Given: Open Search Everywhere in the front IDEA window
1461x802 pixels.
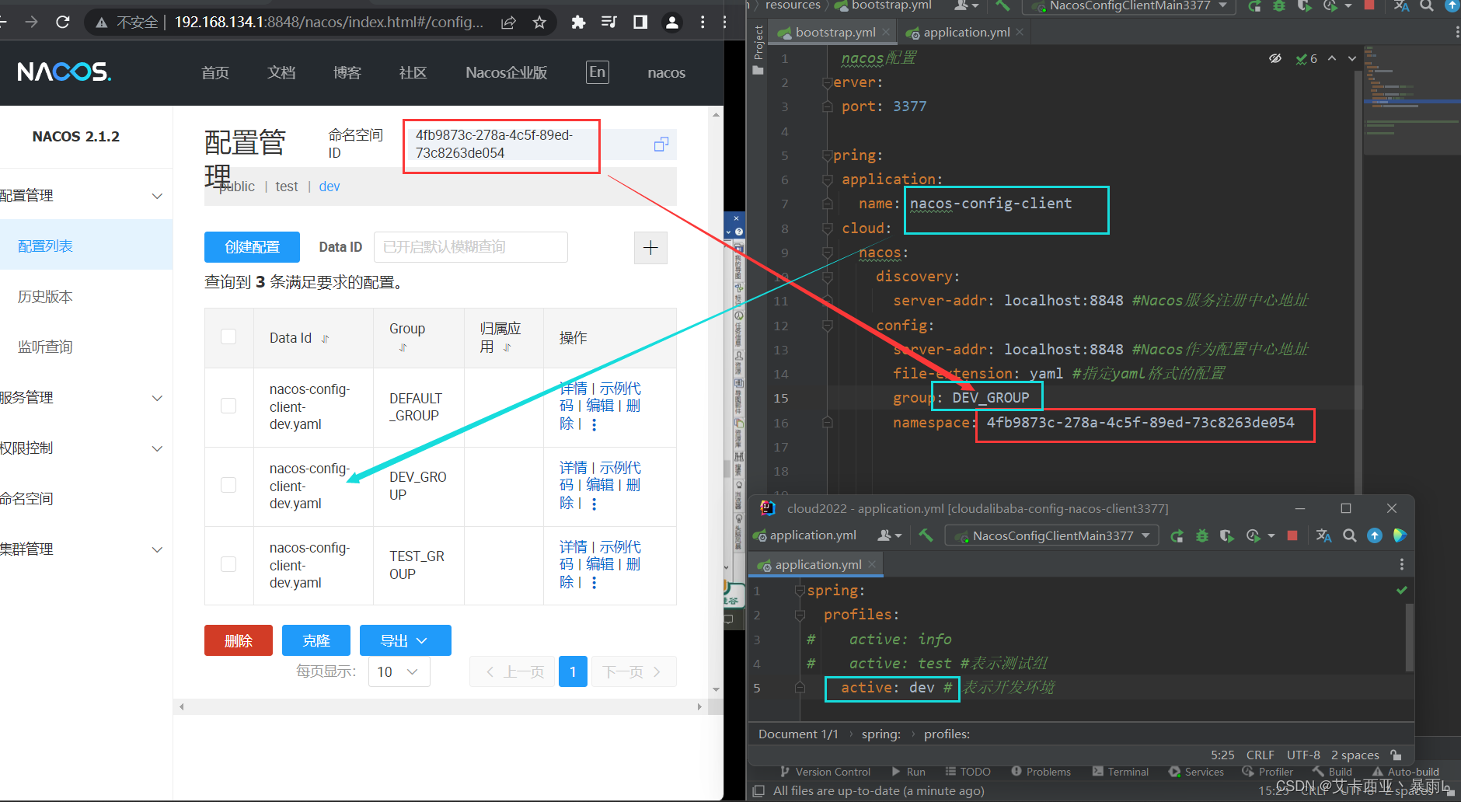Looking at the screenshot, I should click(x=1350, y=535).
